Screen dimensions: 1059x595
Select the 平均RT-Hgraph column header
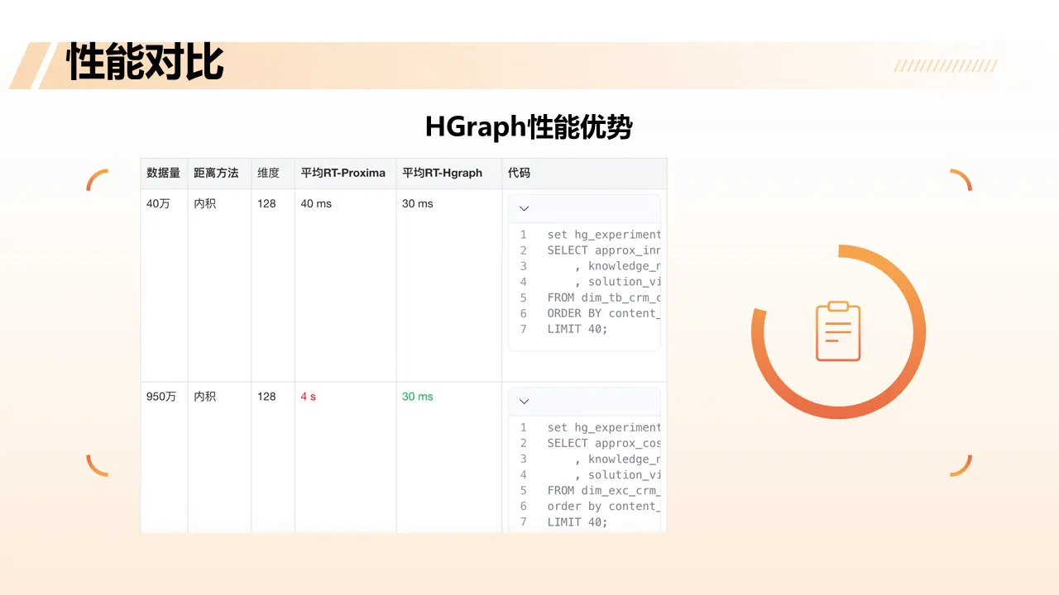(442, 173)
